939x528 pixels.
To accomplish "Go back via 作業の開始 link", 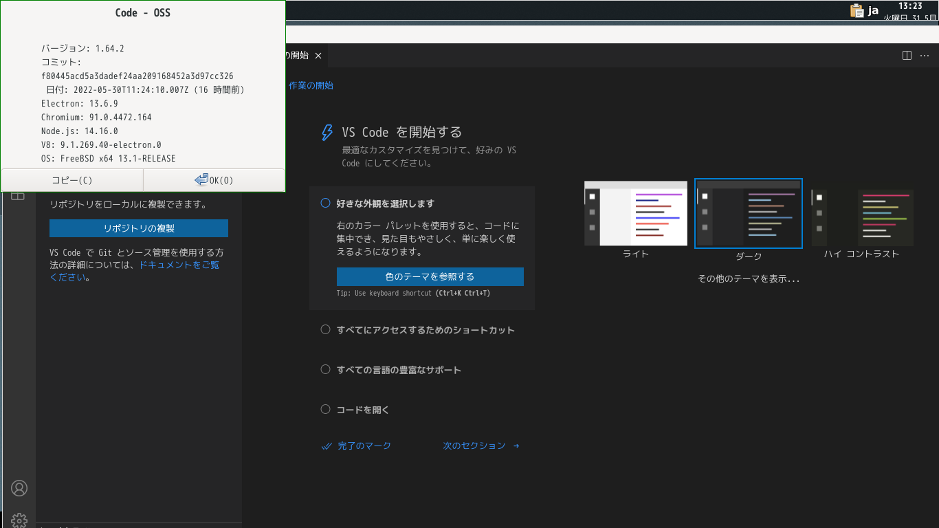I will [311, 85].
